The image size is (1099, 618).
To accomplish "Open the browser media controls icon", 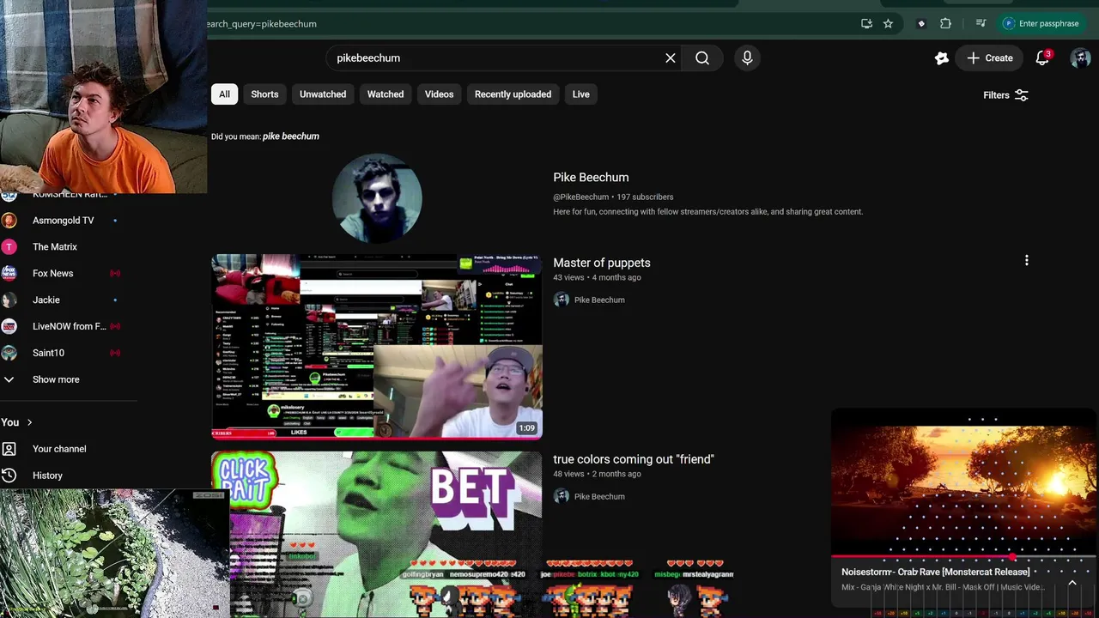I will [x=981, y=24].
